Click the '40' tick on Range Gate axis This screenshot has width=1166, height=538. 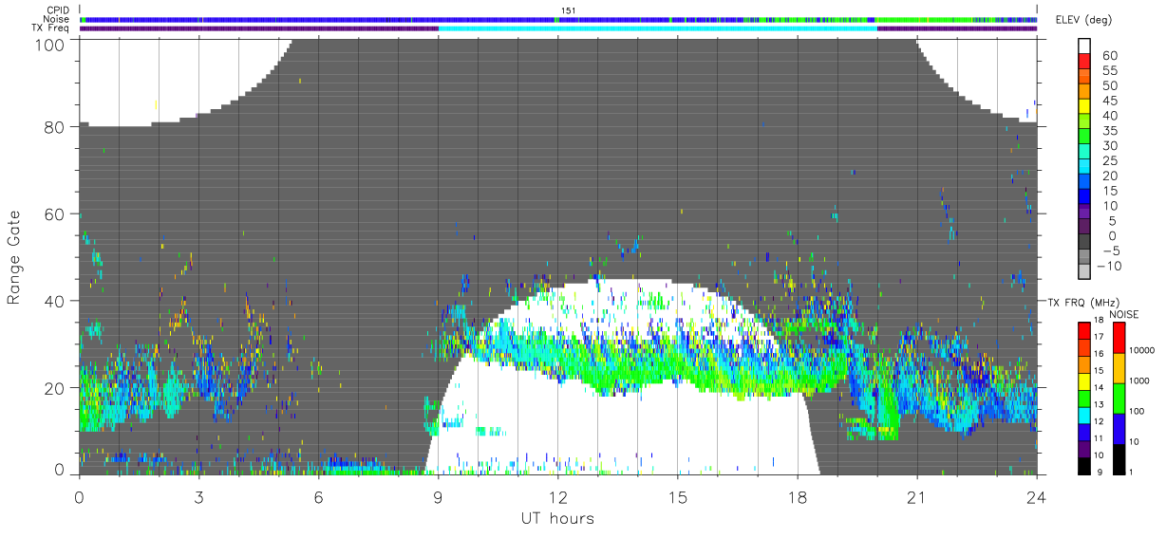pos(56,301)
